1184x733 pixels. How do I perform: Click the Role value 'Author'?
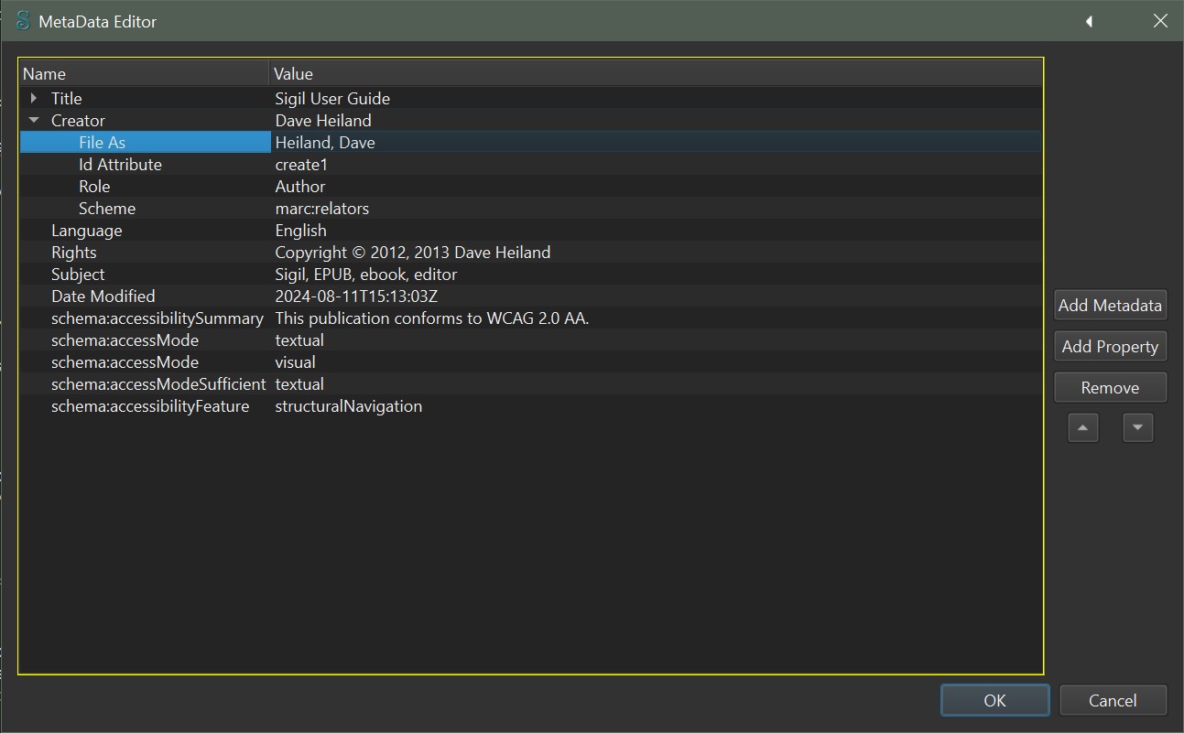point(300,186)
